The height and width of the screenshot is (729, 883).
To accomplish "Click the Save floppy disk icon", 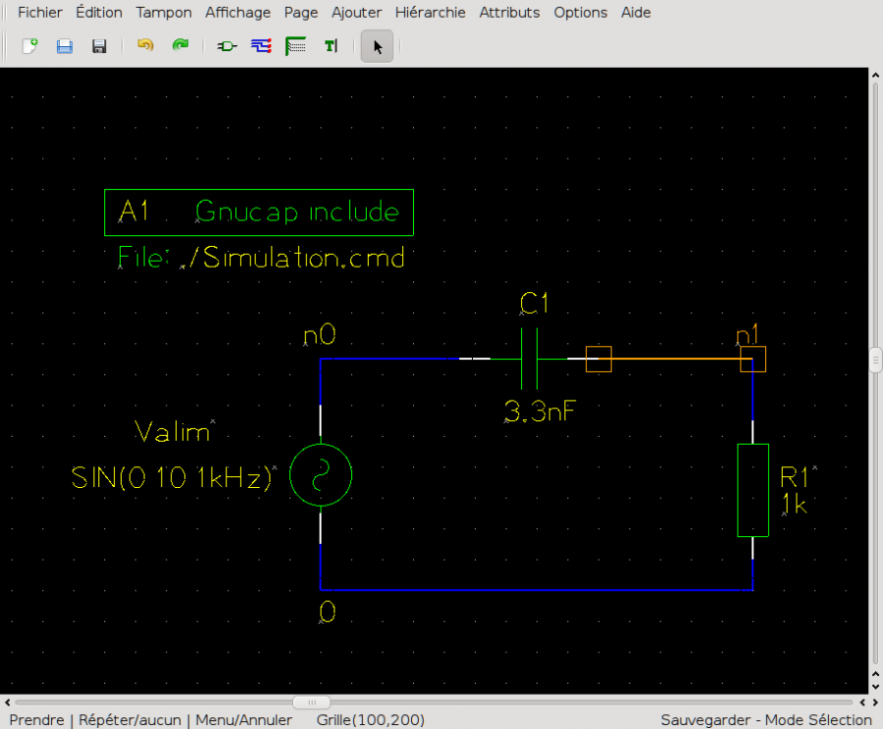I will click(x=99, y=45).
